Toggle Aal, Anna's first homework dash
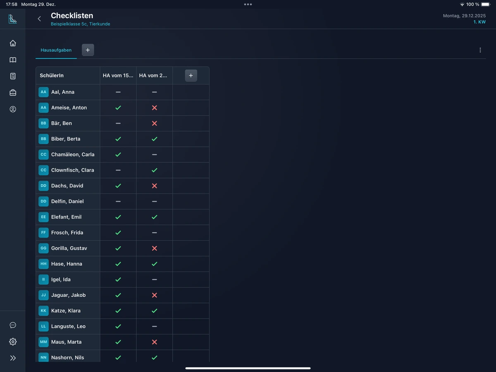The image size is (496, 372). pos(118,92)
